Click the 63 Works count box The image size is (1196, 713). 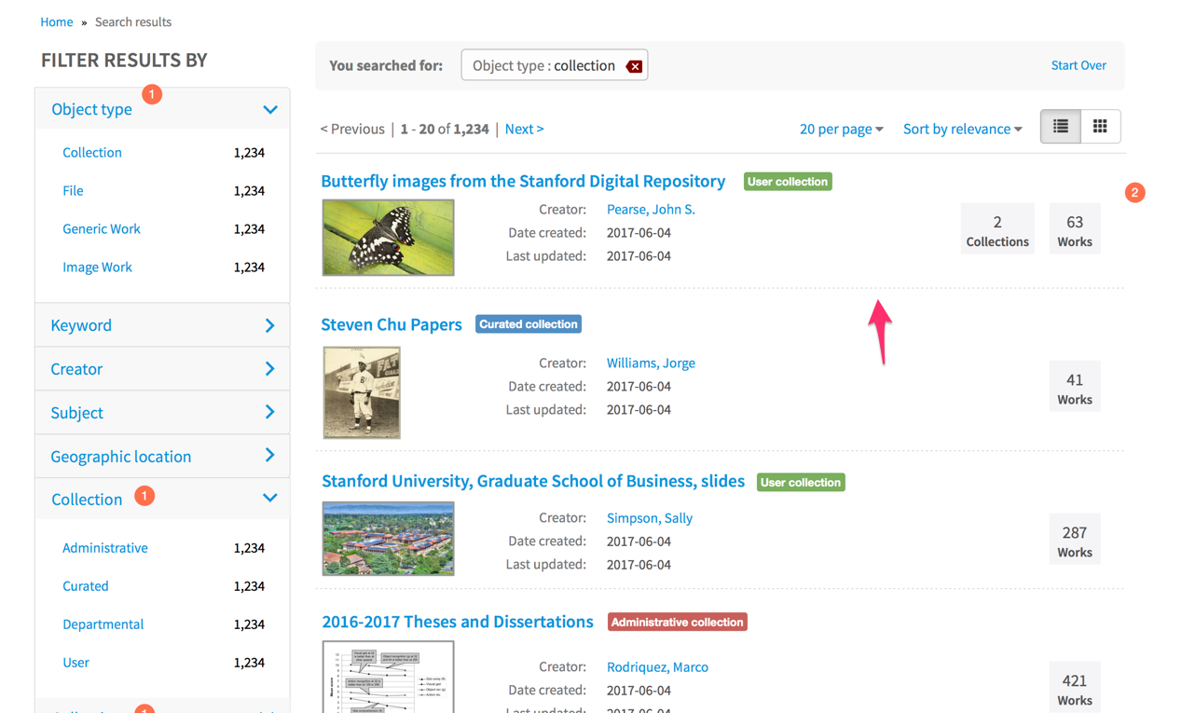point(1075,228)
